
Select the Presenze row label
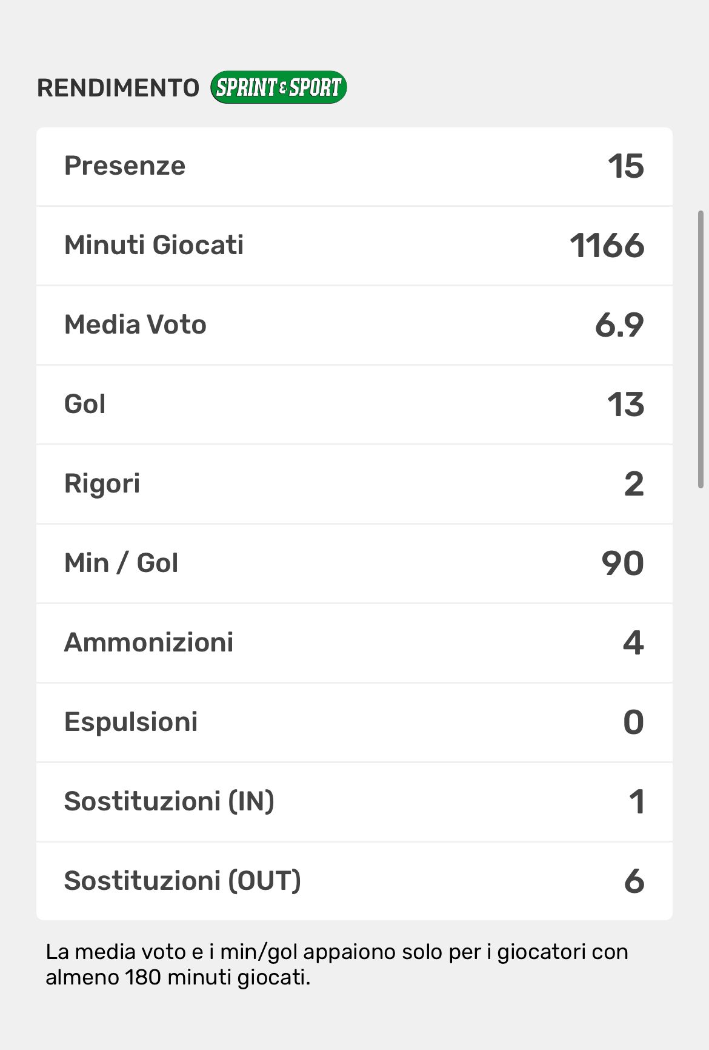point(125,166)
